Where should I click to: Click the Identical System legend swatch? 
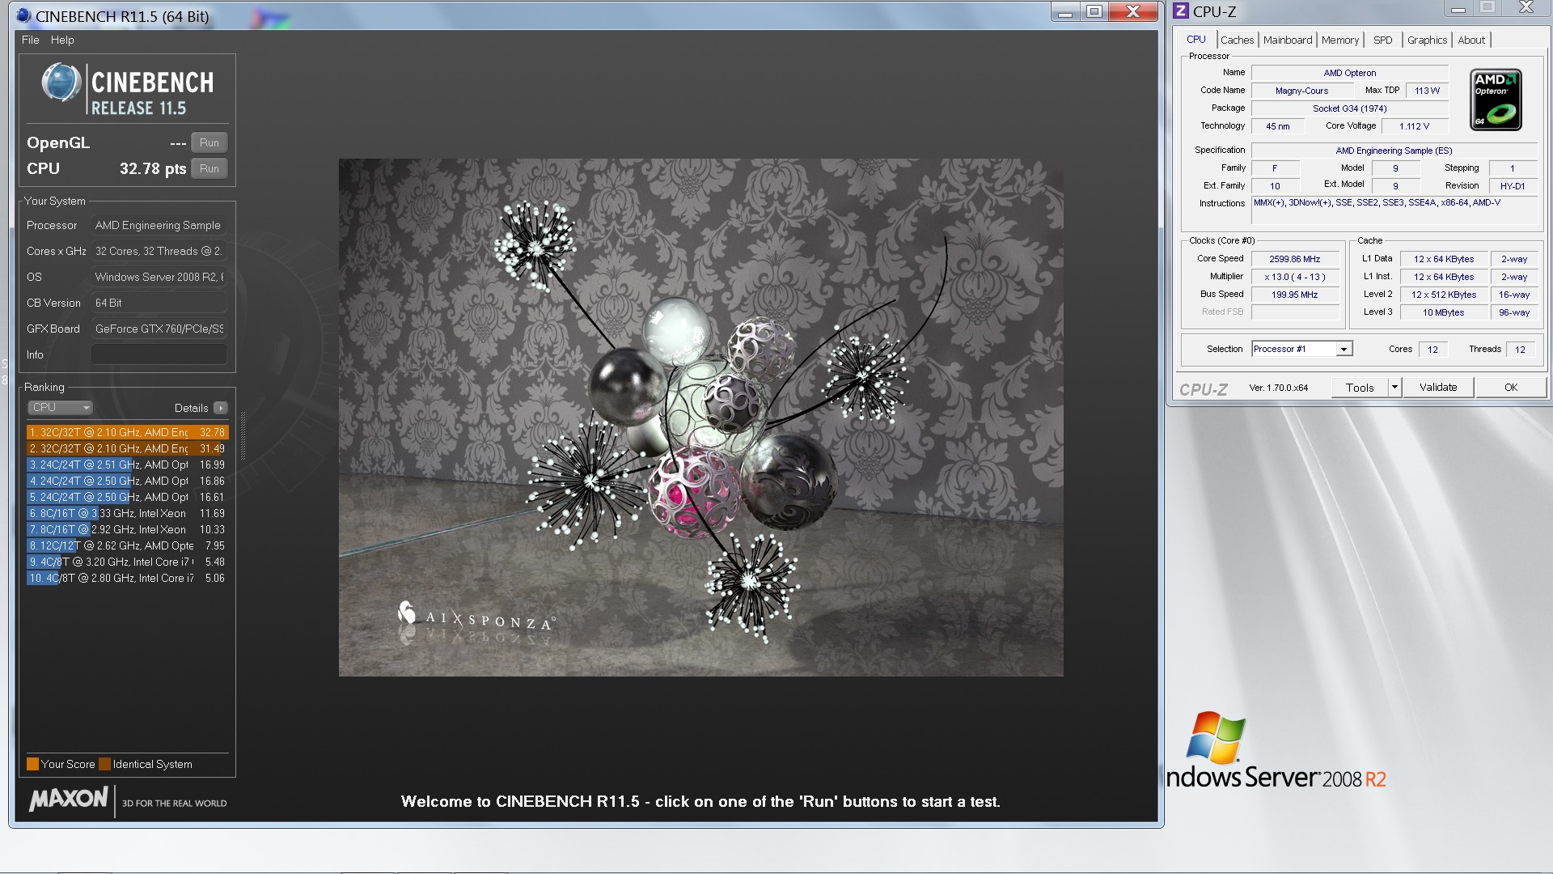coord(104,764)
